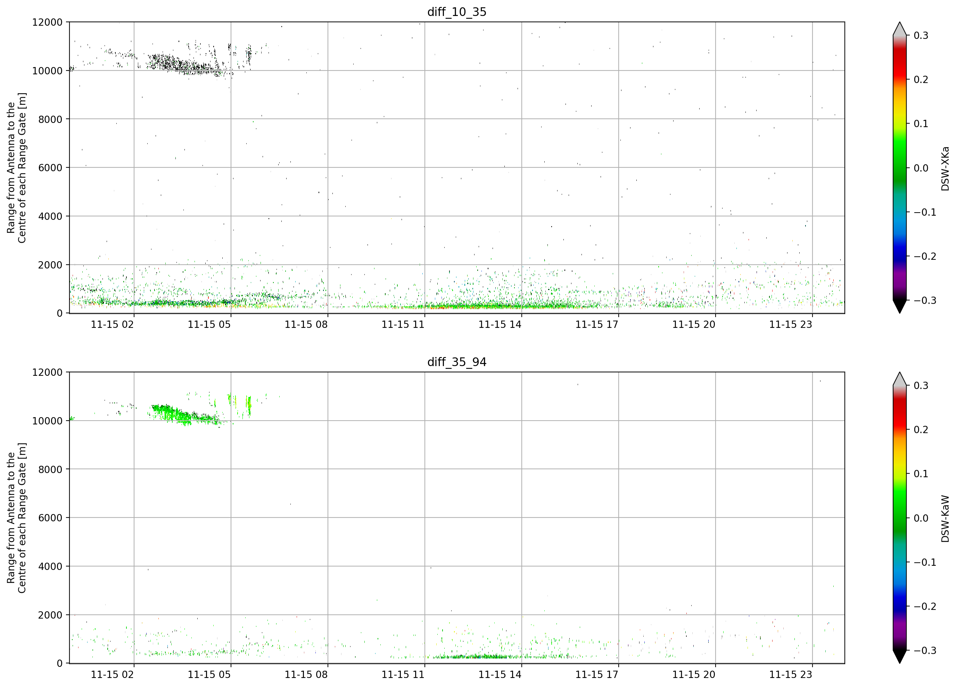Click '11-15 23' x-tick in diff_10_35 plot
The width and height of the screenshot is (957, 687).
coord(791,324)
